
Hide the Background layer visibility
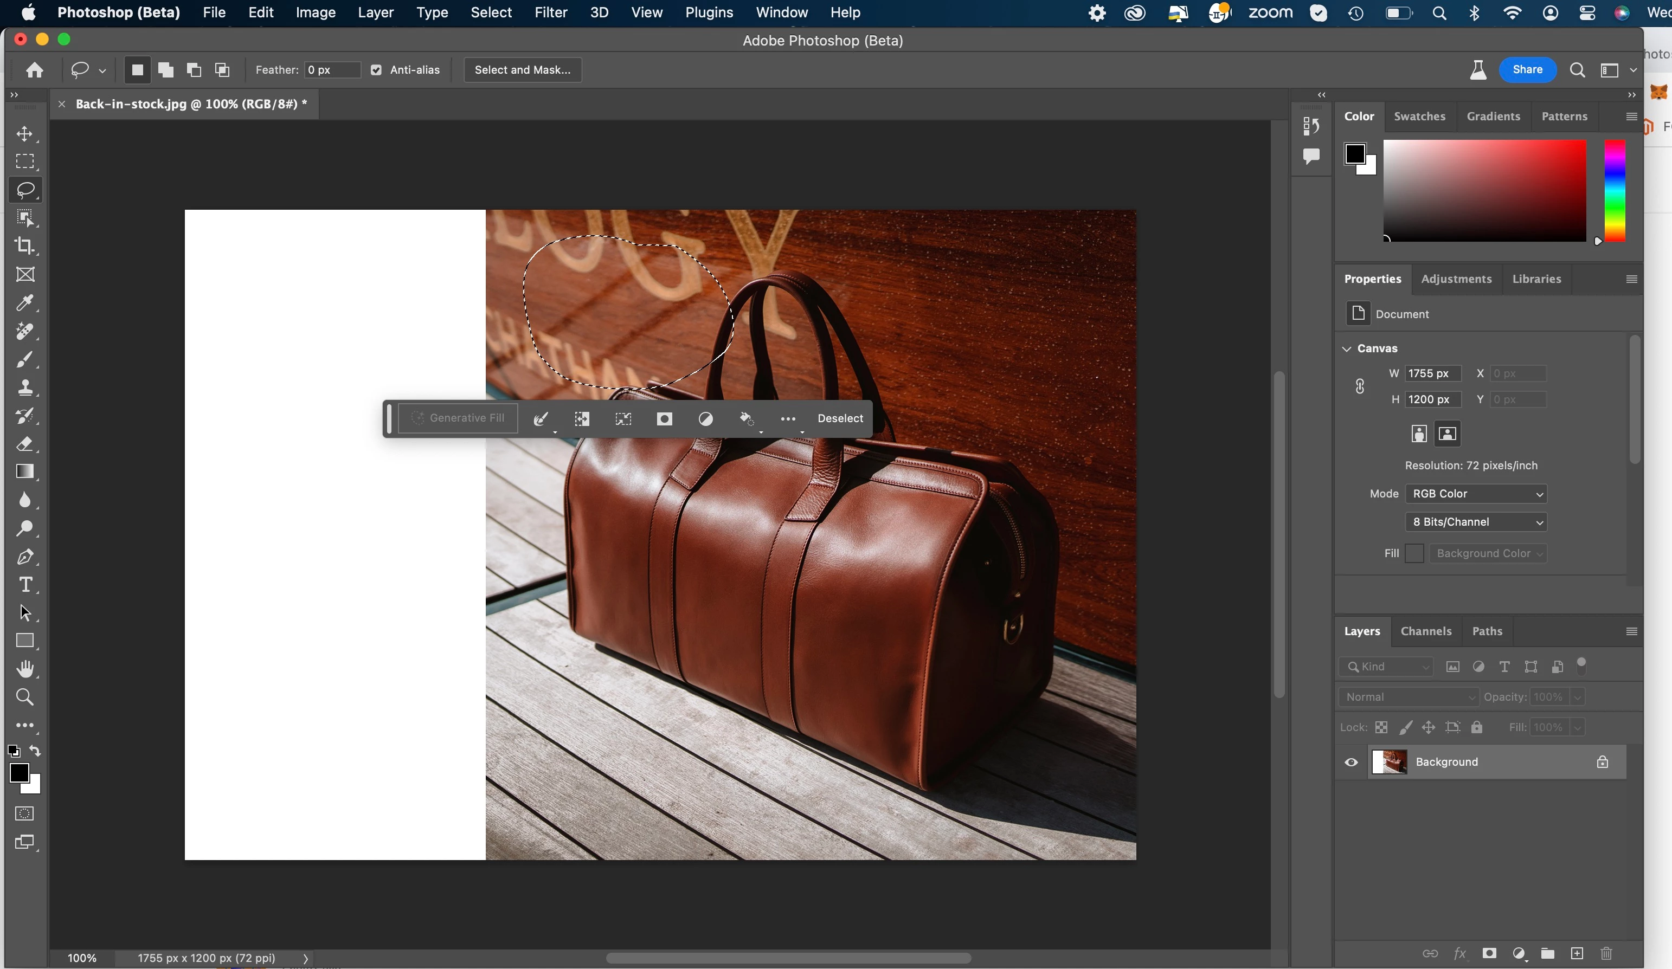pos(1351,762)
